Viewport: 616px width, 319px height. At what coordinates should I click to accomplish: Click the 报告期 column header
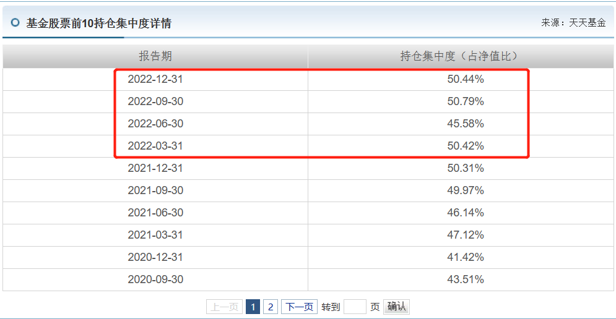click(x=155, y=56)
